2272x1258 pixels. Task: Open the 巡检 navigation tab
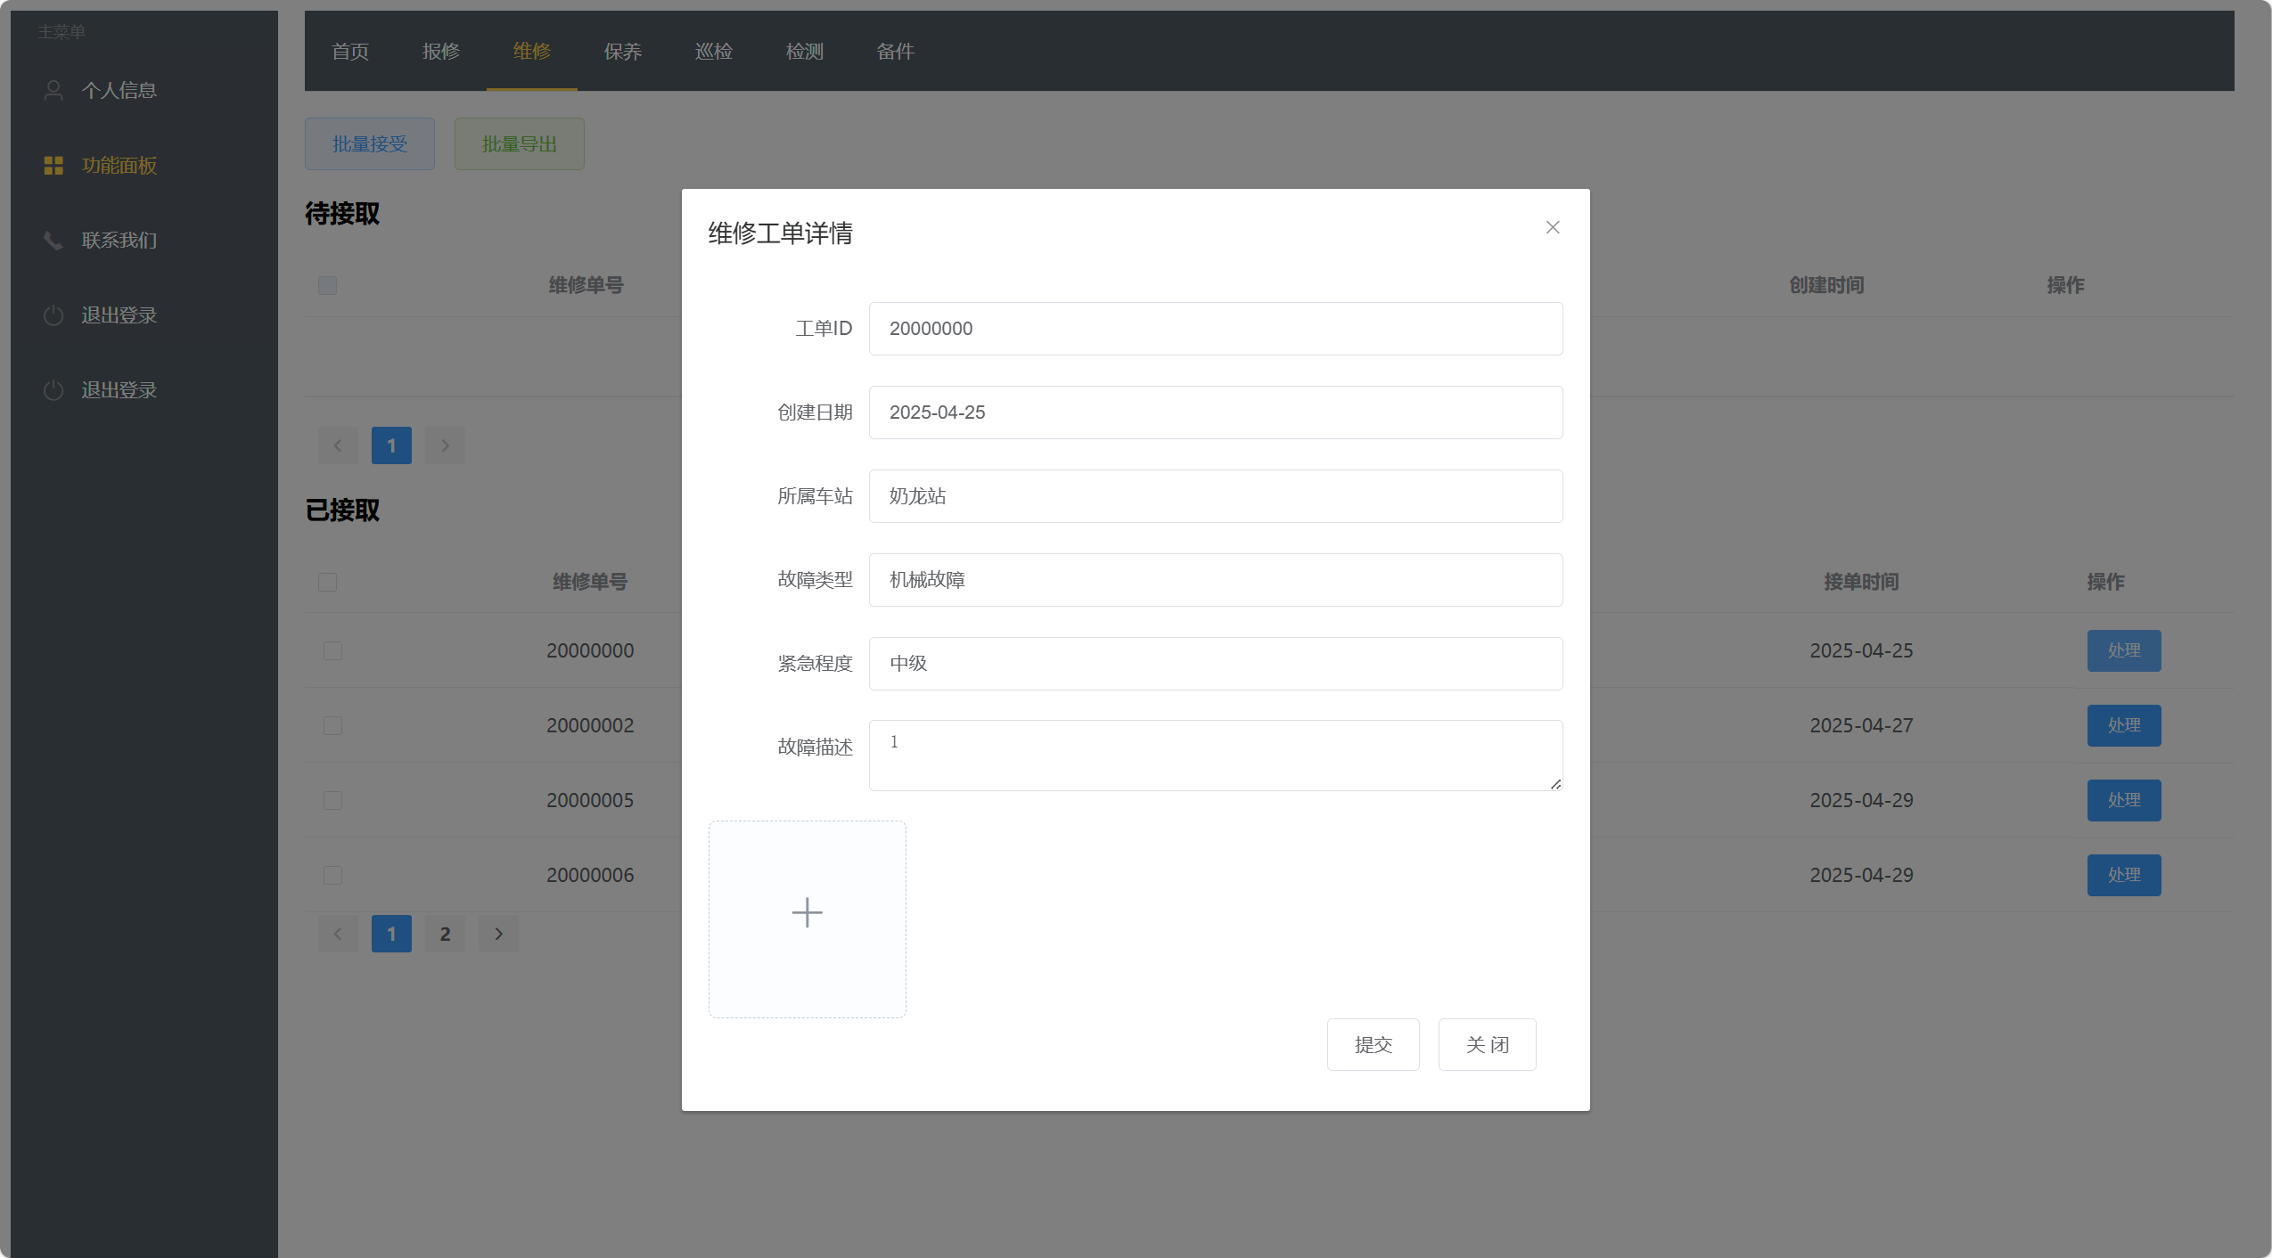coord(713,52)
